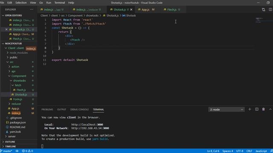Click in the terminal input prompt
Screen dimensions: 273x153
pos(42,146)
